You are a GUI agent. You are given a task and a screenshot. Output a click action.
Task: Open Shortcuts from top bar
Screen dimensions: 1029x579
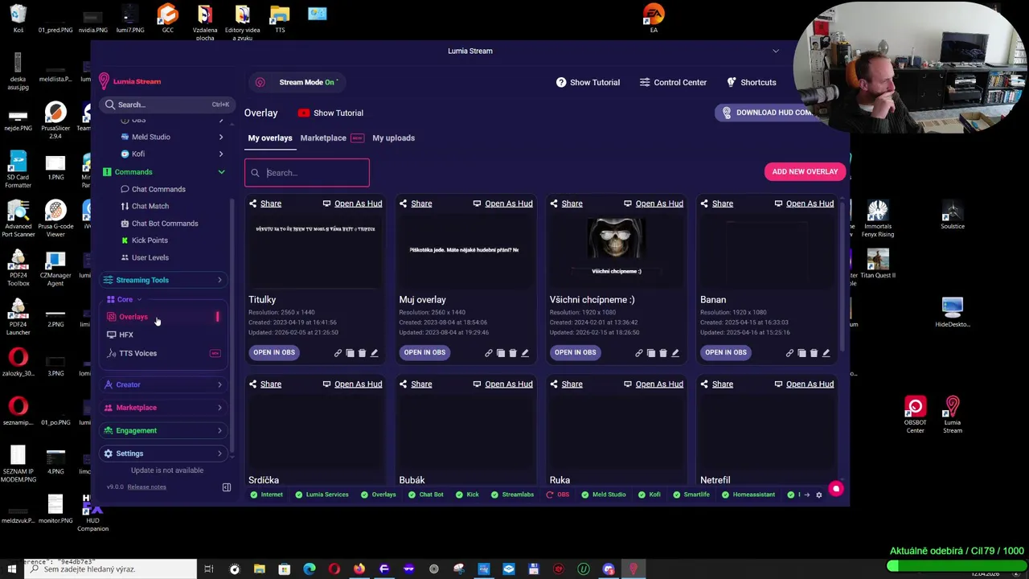click(x=752, y=82)
